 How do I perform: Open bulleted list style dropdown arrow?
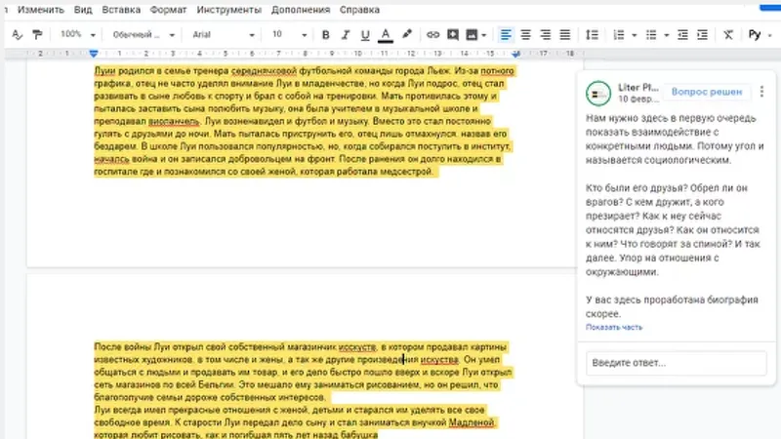(x=666, y=35)
